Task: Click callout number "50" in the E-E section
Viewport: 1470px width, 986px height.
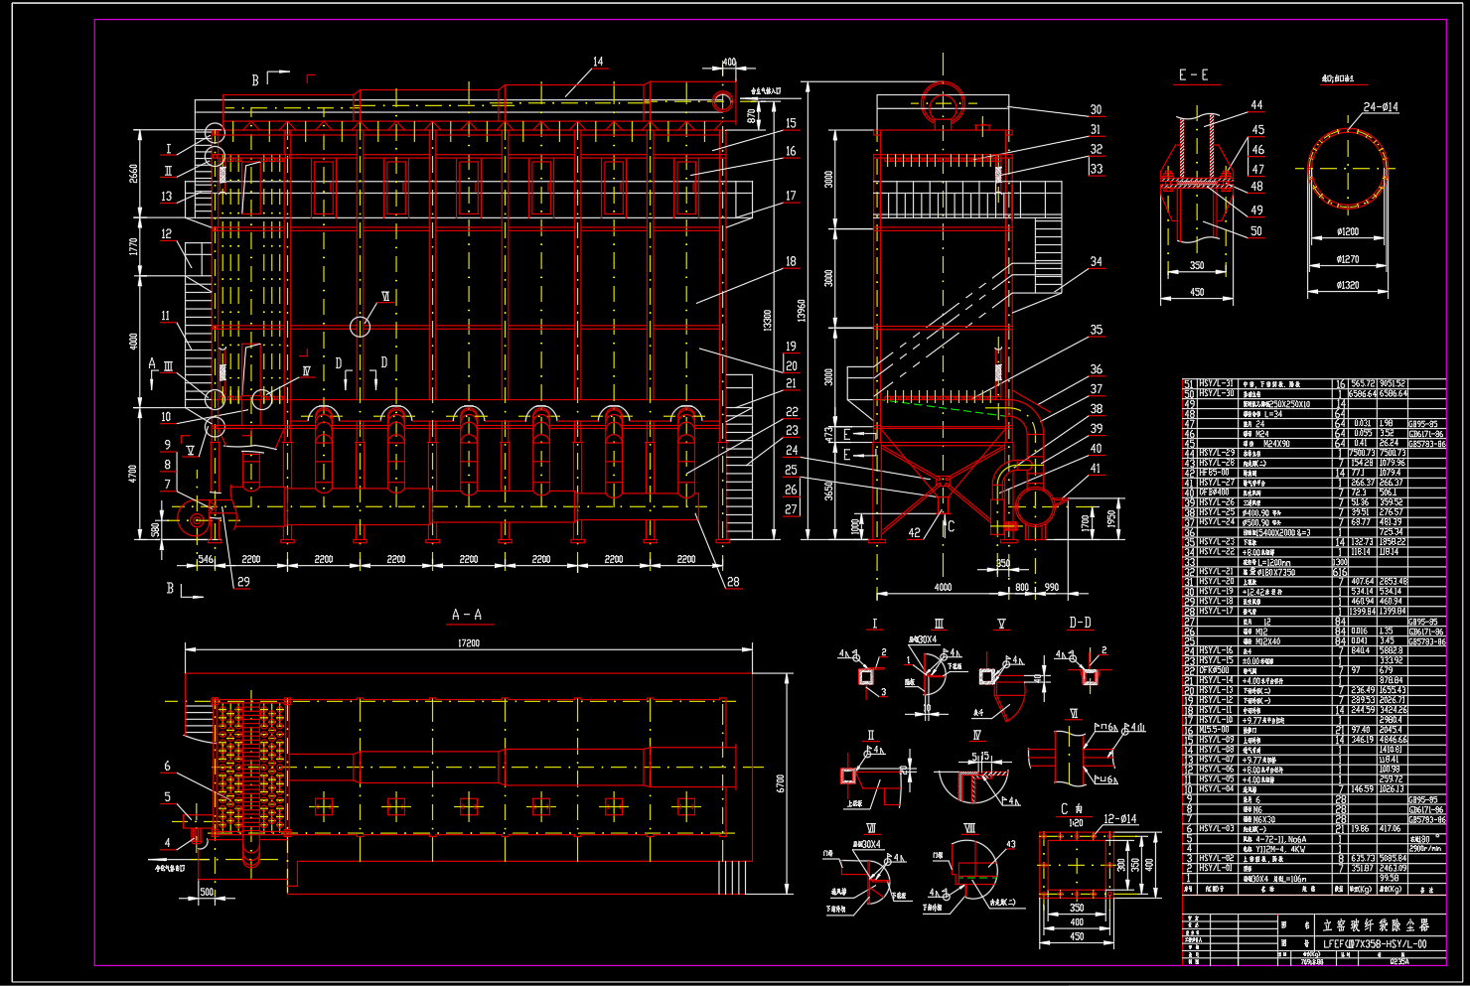Action: [1256, 231]
